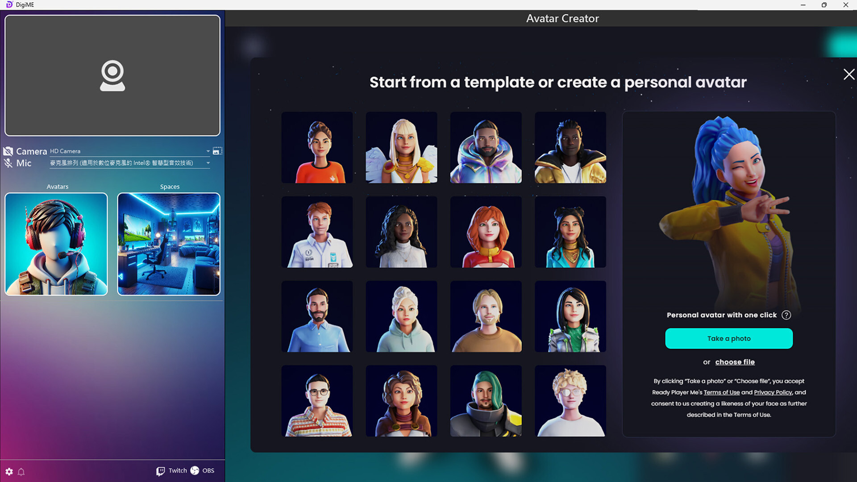Pick the red-haired female avatar template

click(x=486, y=232)
